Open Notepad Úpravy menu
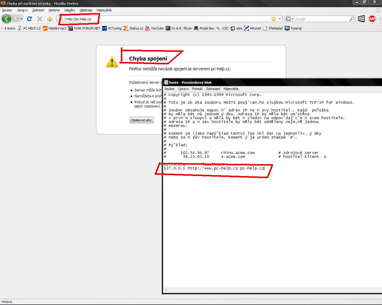The width and height of the screenshot is (382, 305). point(183,89)
